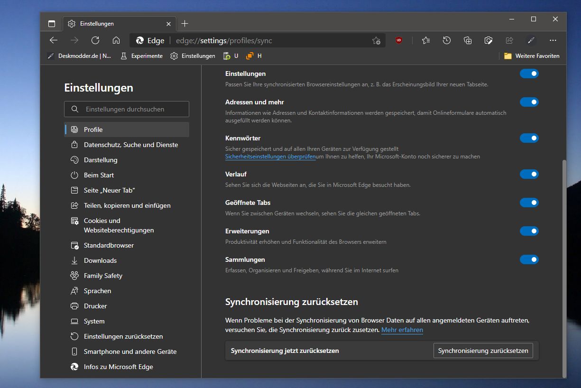Click the Edge site identity badge
Image resolution: width=581 pixels, height=388 pixels.
click(x=150, y=40)
